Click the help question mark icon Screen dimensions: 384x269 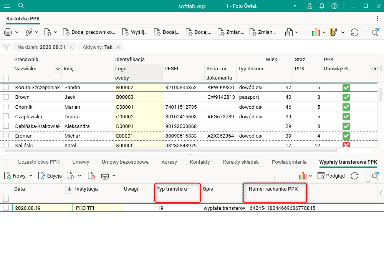(334, 6)
